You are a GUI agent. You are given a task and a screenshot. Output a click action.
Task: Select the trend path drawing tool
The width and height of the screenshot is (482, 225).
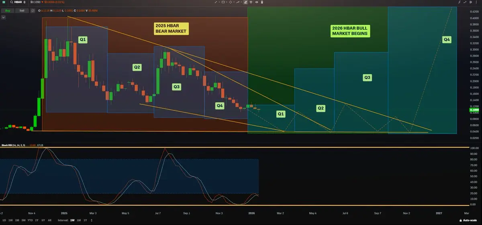coord(238,2)
